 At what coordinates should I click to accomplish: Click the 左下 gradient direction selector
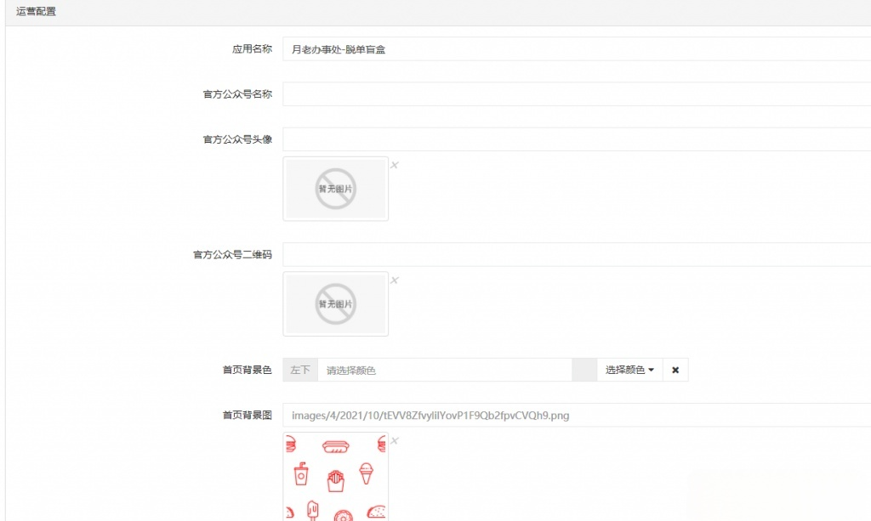pos(299,370)
